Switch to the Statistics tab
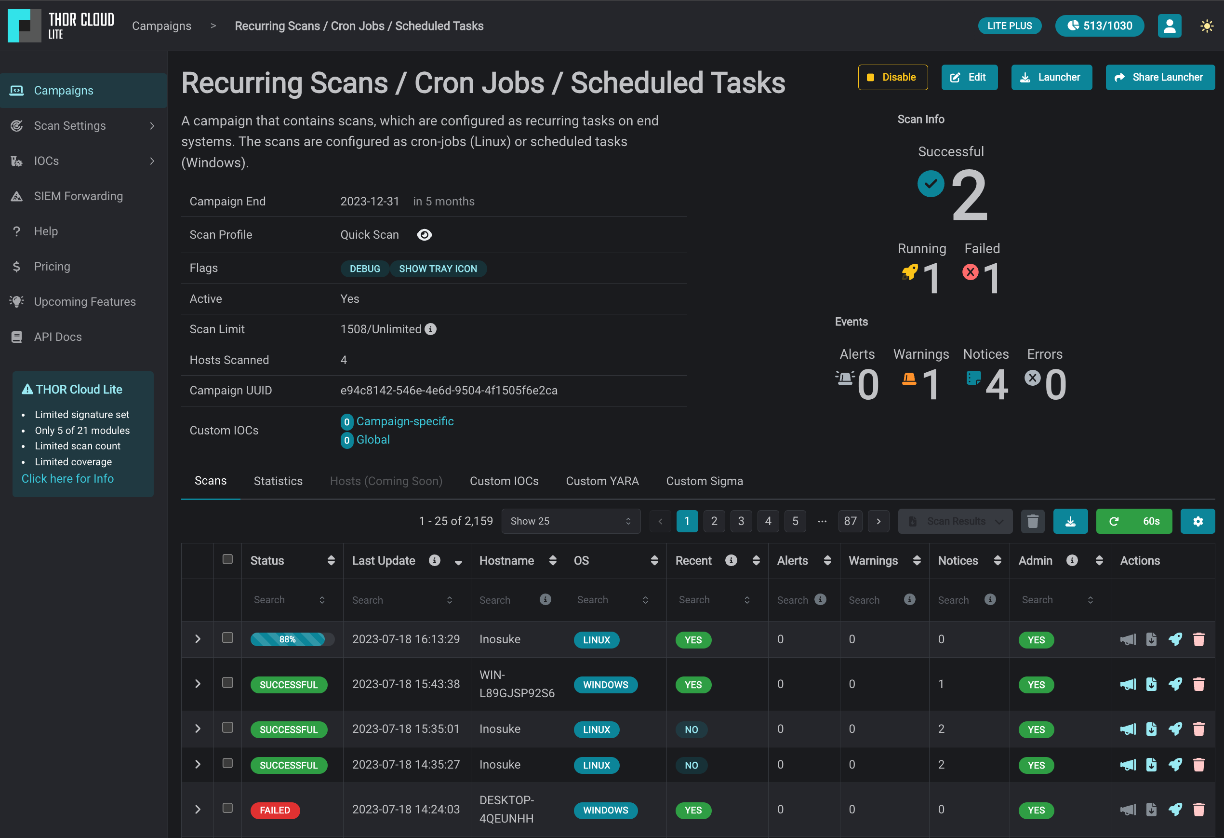Viewport: 1224px width, 838px height. (x=278, y=481)
